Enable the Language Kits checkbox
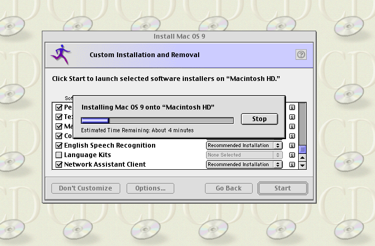This screenshot has height=246, width=375. pos(59,155)
